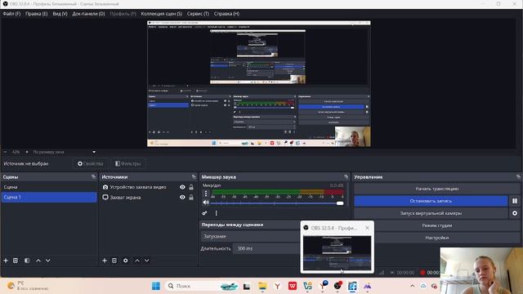Open Справка menu
This screenshot has height=294, width=523.
pos(226,14)
